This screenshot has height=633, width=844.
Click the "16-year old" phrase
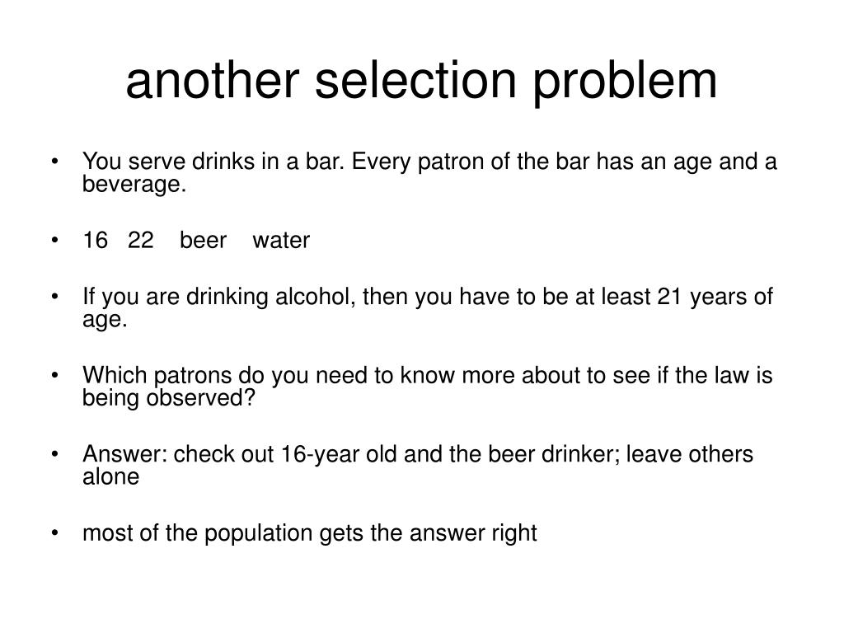pos(339,454)
